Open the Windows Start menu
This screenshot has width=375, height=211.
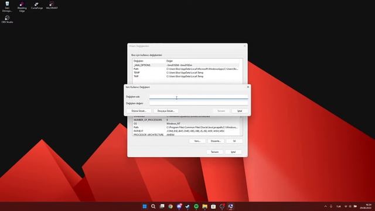[145, 206]
